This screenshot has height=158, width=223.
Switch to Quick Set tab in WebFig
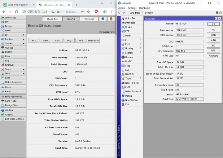tap(52, 19)
